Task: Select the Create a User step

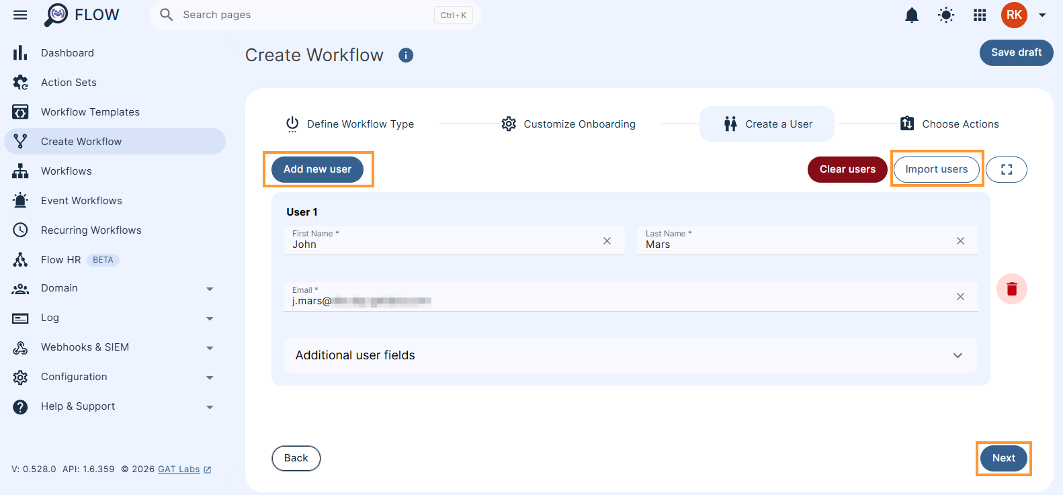Action: point(767,124)
